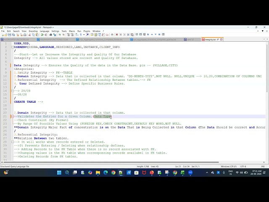Screen dimensions: 269x202
Task: Open Folder as Workspace icon
Action: click(107, 35)
